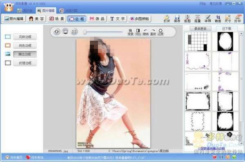This screenshot has width=245, height=162.
Task: Click the 打开 (Open) toolbar icon
Action: click(167, 19)
